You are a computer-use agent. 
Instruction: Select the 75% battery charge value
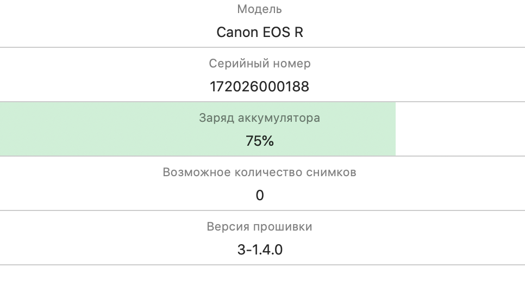coord(260,141)
